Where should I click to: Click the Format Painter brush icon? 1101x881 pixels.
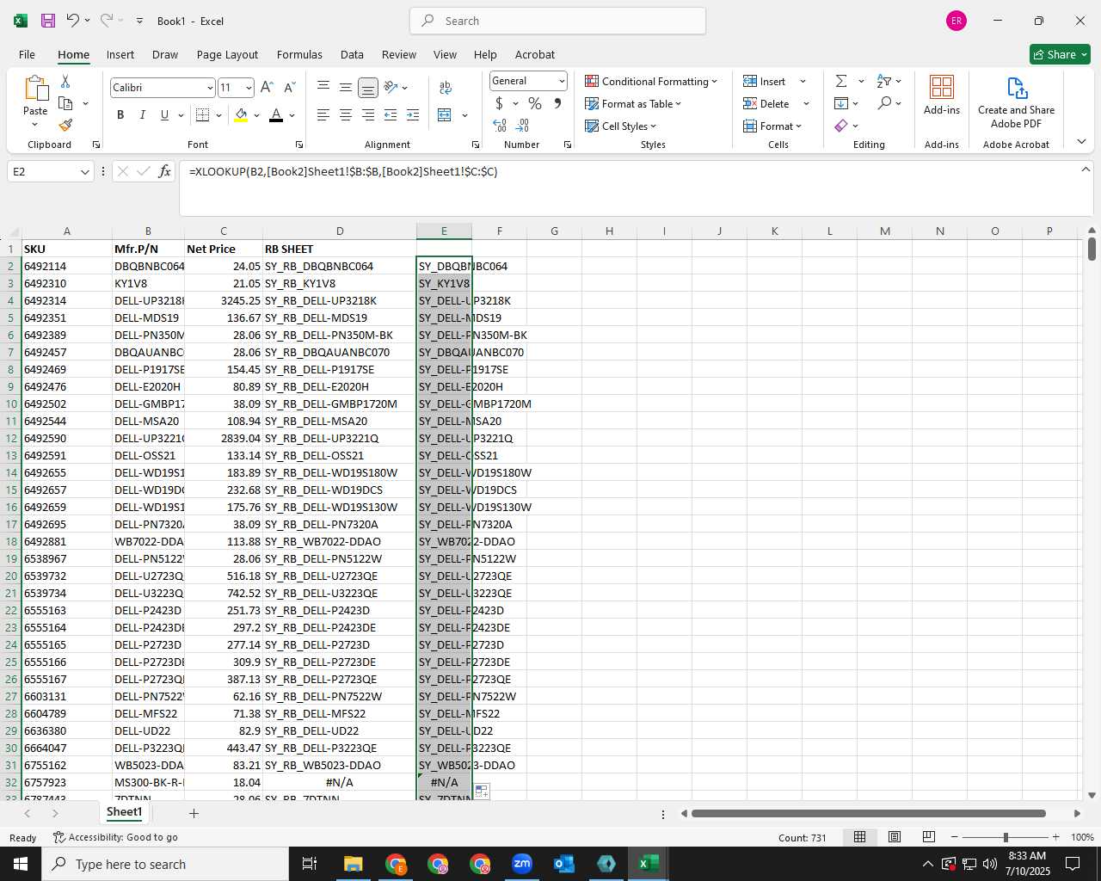click(65, 126)
